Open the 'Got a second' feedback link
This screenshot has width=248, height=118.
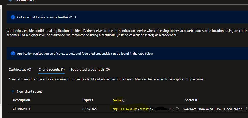tap(44, 17)
